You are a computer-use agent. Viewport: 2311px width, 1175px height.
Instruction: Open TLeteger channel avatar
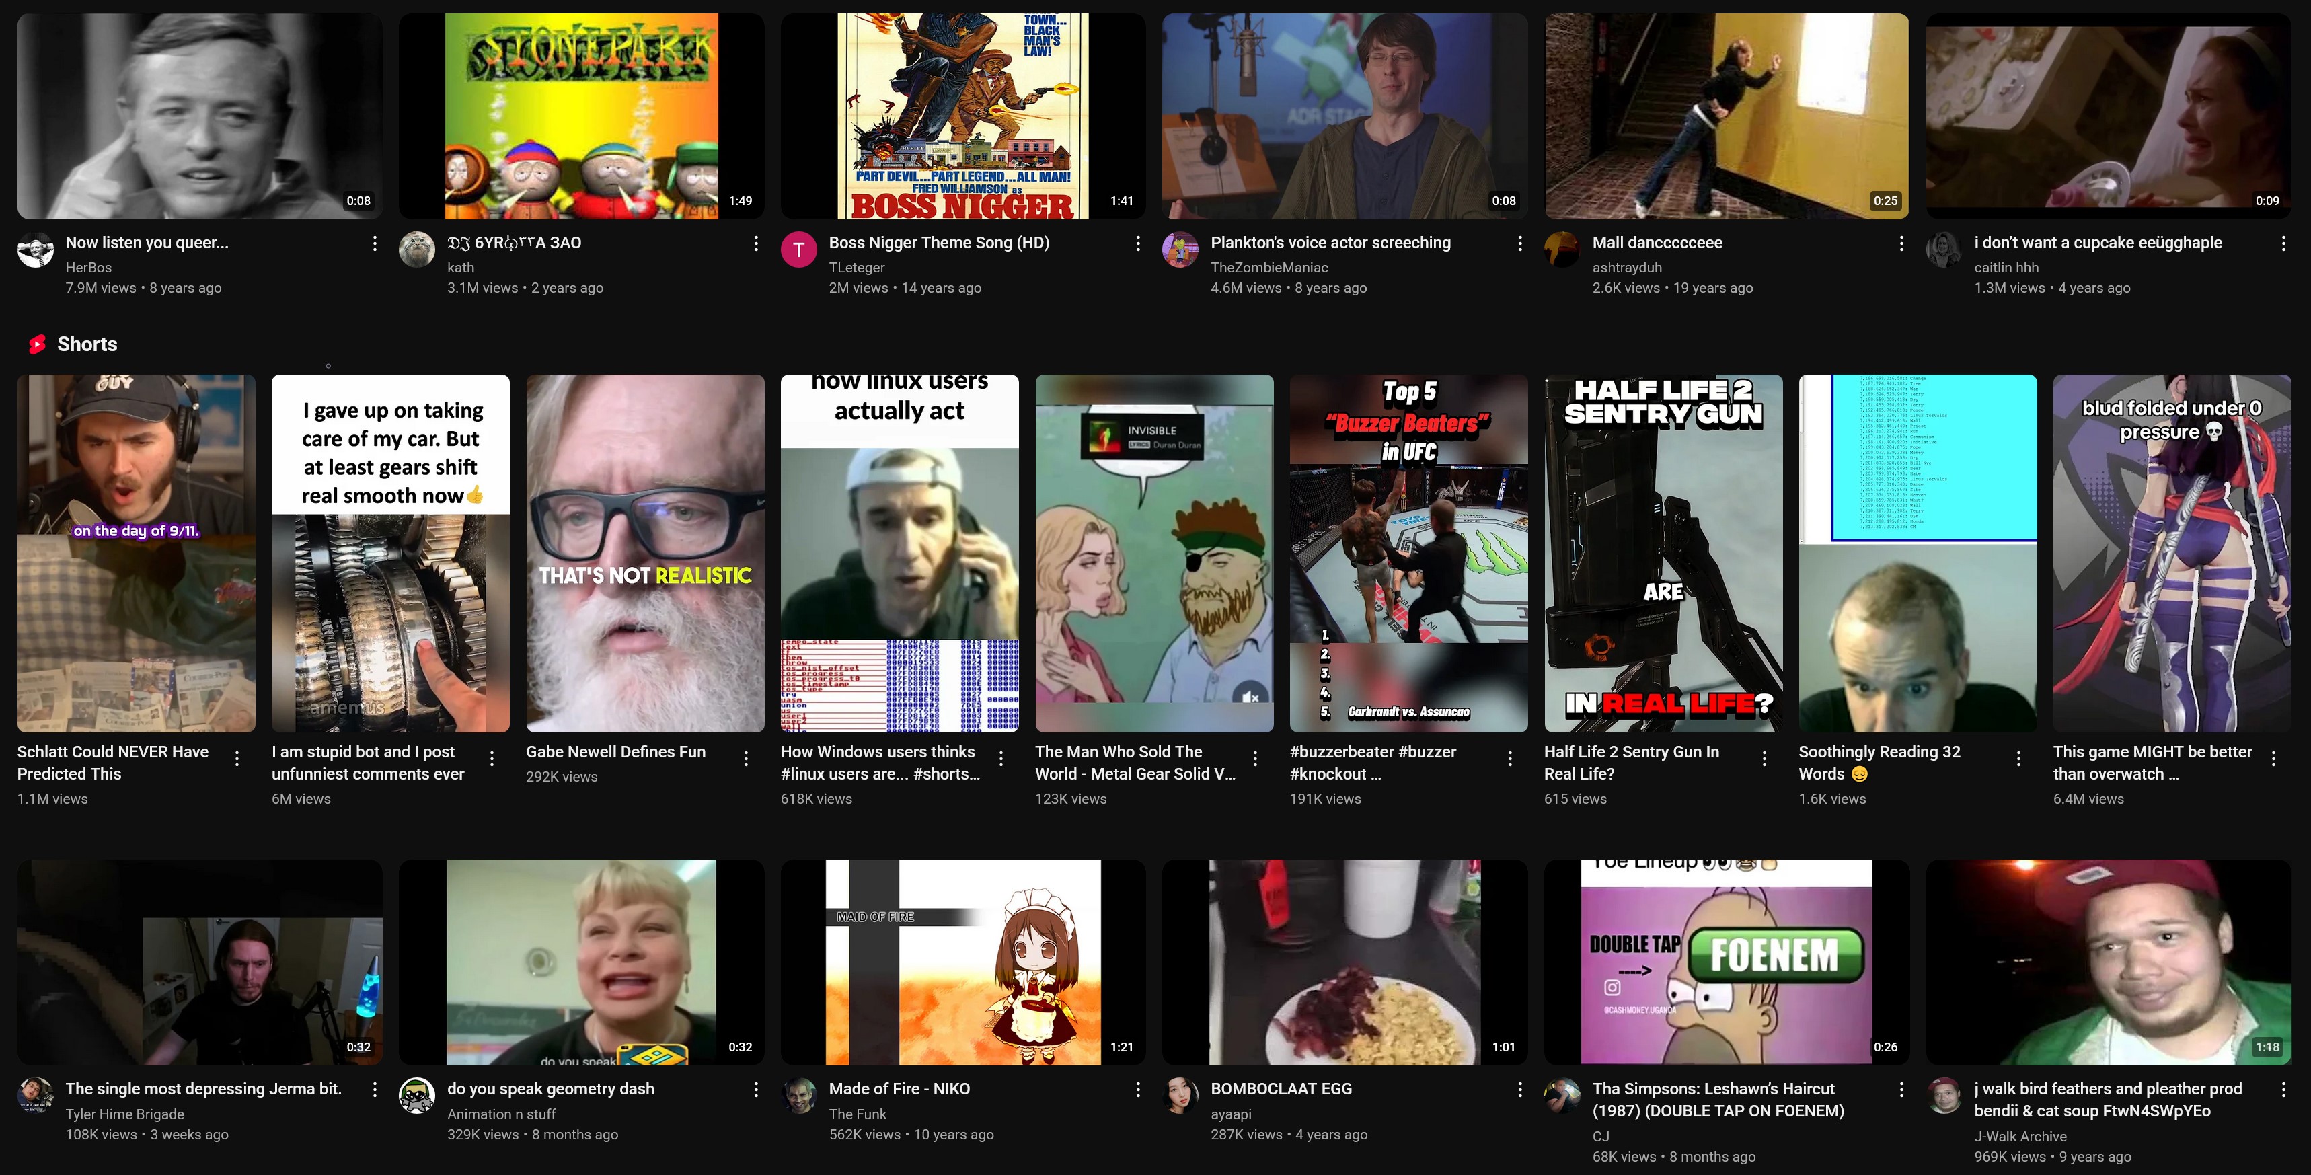click(x=798, y=250)
